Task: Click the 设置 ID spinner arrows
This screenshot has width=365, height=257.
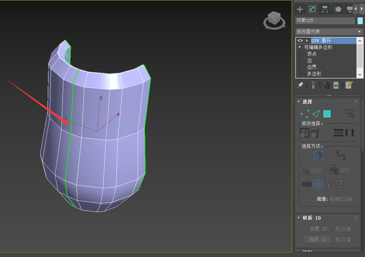Action: (x=349, y=229)
